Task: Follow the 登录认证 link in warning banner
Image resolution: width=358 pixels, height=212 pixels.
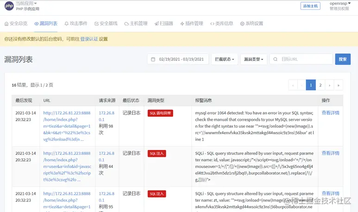Action: click(x=89, y=39)
